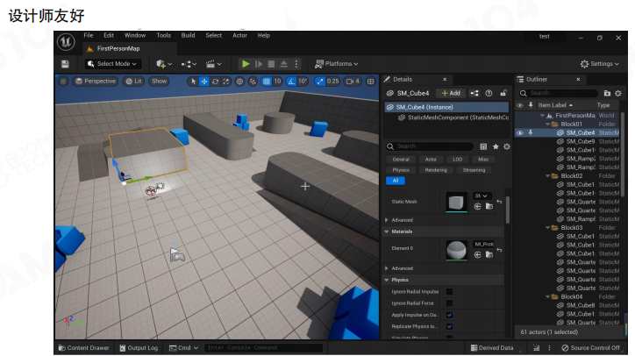
Task: Open the Build menu
Action: coord(189,36)
